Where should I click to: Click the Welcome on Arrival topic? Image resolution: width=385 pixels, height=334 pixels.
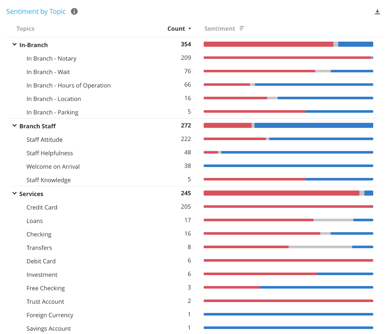point(53,166)
